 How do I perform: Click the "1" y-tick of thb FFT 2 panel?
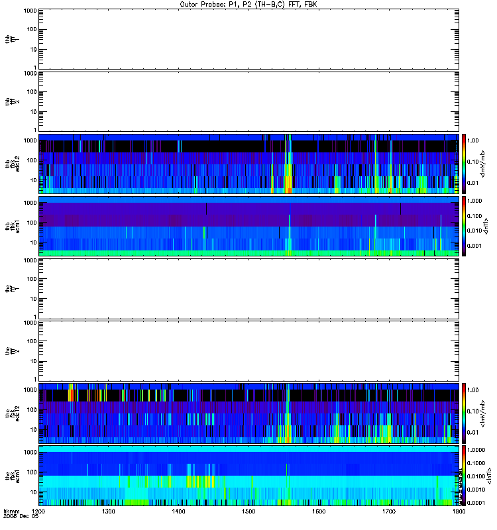coord(35,130)
